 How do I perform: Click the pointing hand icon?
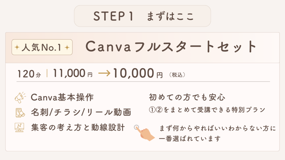coord(143,132)
